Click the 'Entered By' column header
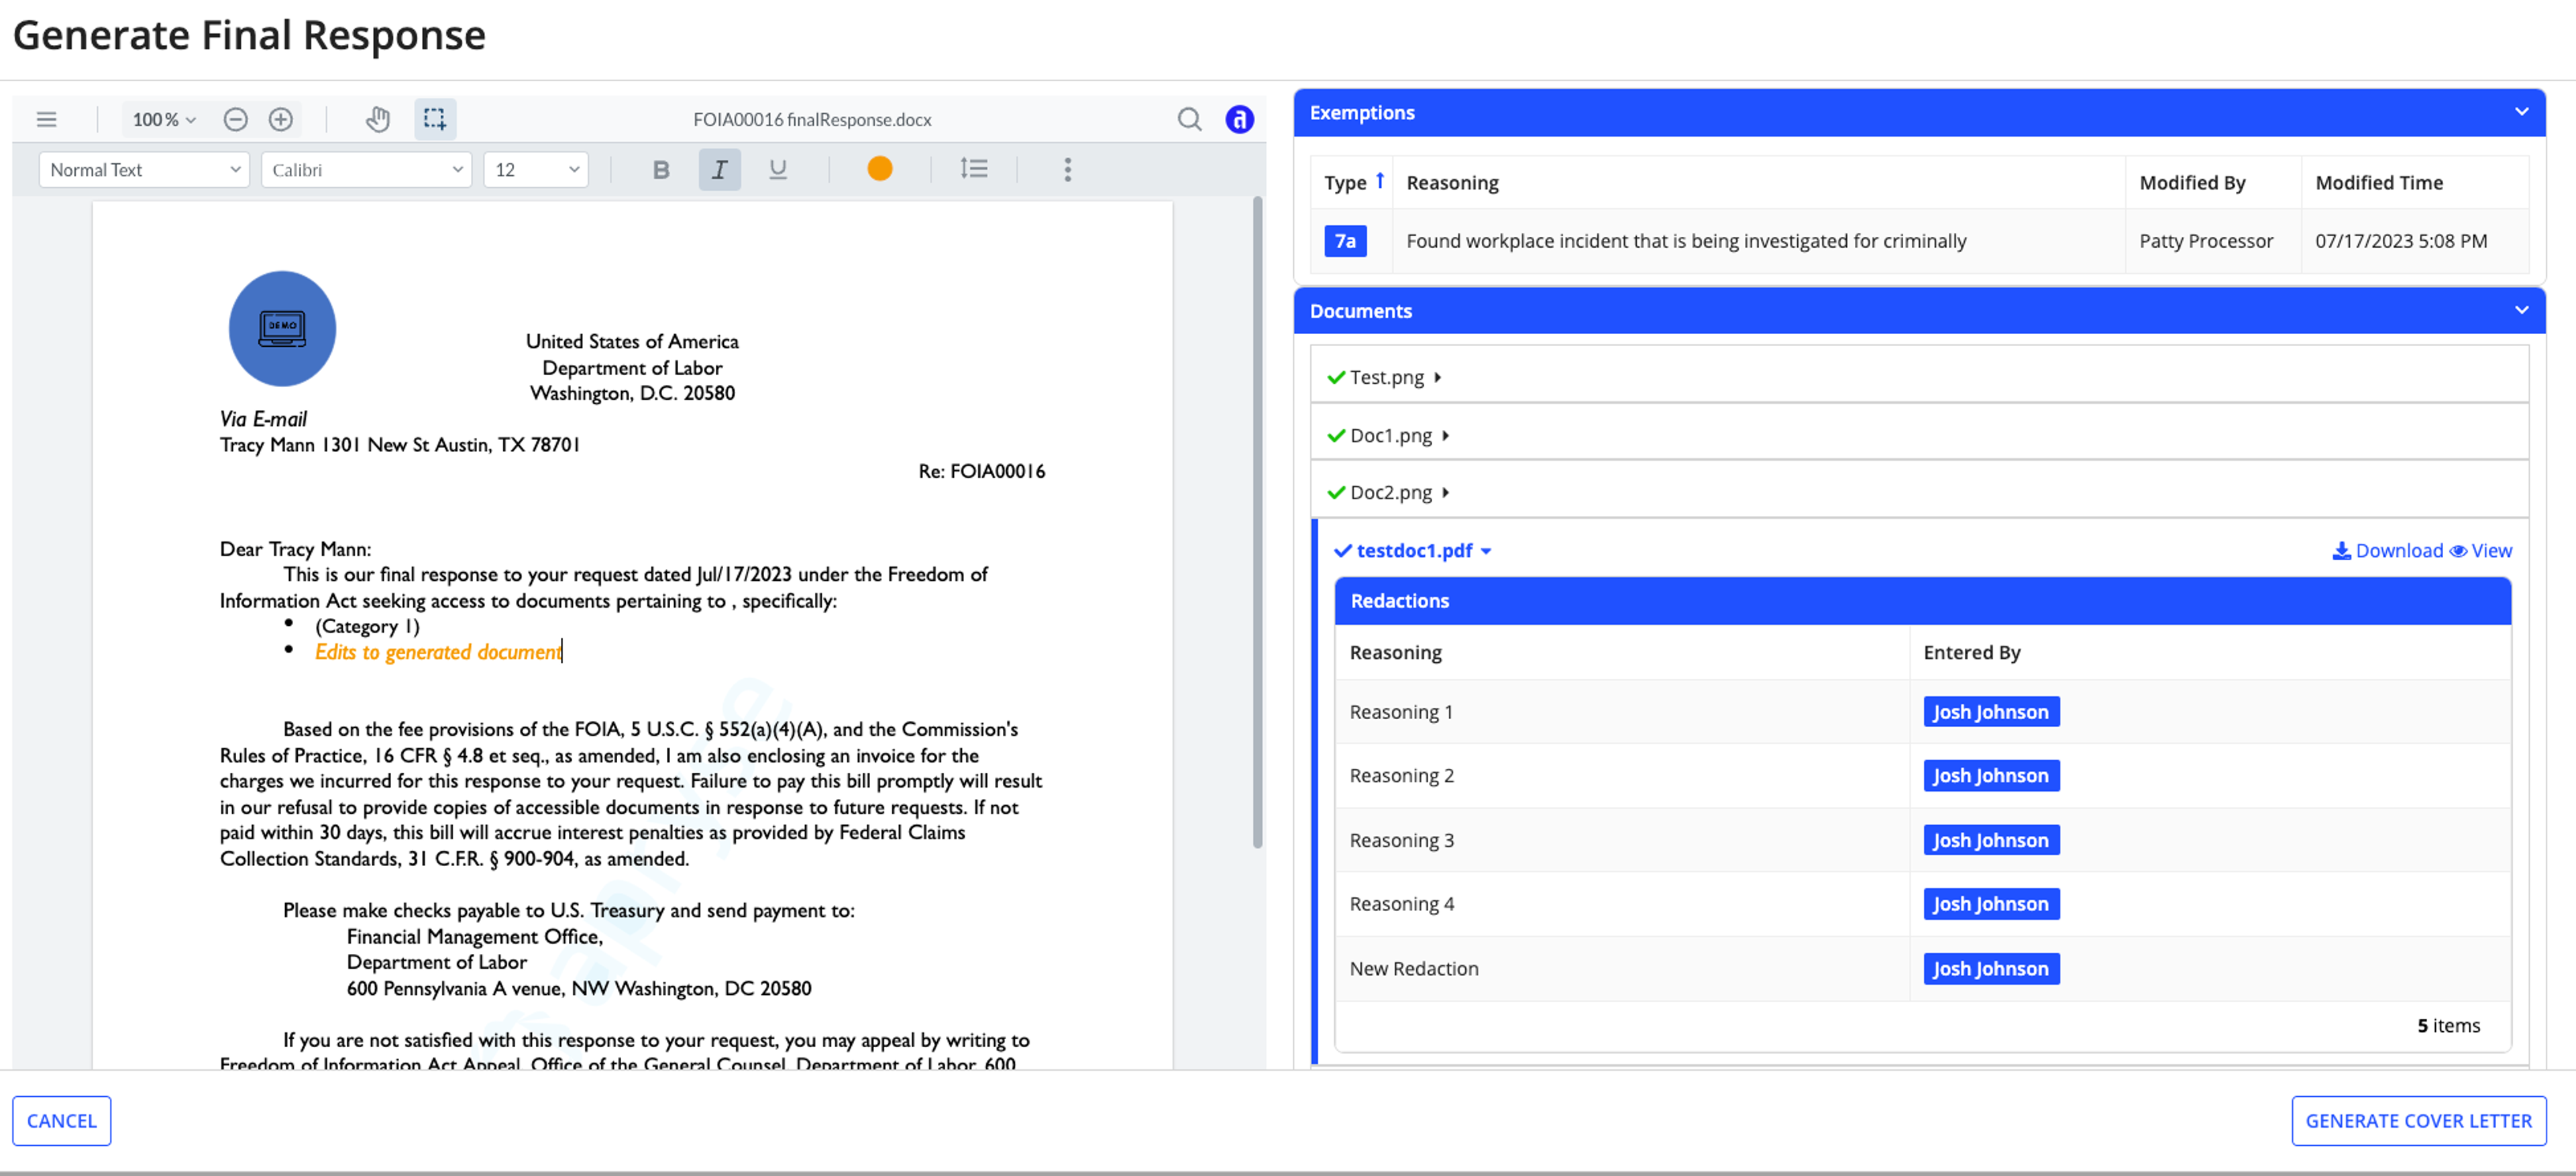2576x1176 pixels. pyautogui.click(x=1972, y=653)
